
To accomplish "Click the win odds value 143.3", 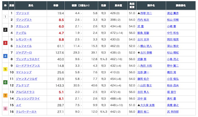I will [60, 86].
